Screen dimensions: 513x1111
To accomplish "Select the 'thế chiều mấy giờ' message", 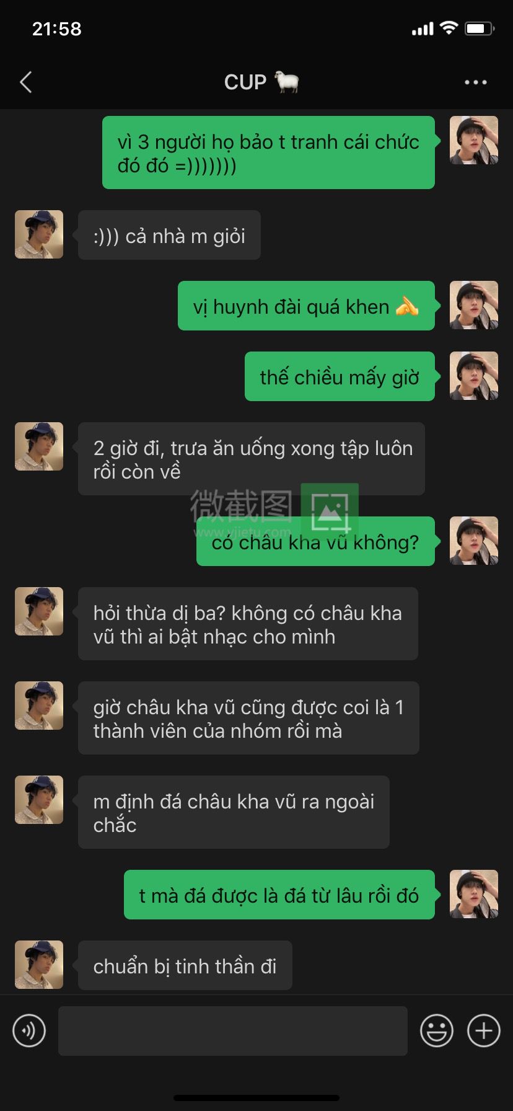I will (x=340, y=376).
